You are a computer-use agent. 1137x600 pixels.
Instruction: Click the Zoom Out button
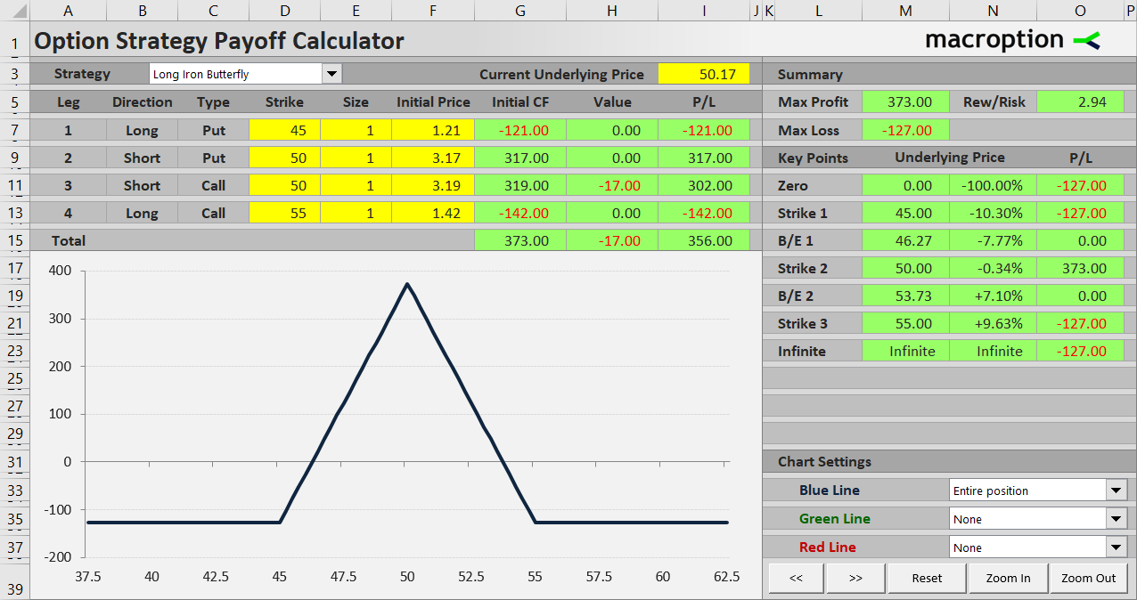[x=1088, y=578]
